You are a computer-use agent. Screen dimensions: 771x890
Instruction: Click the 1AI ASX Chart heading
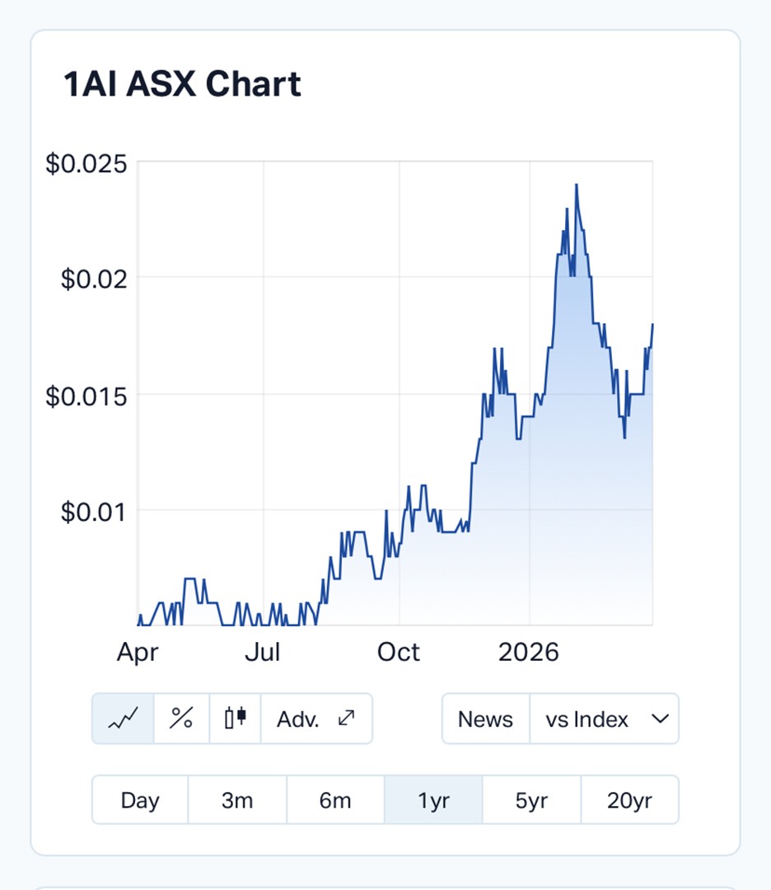pos(182,85)
